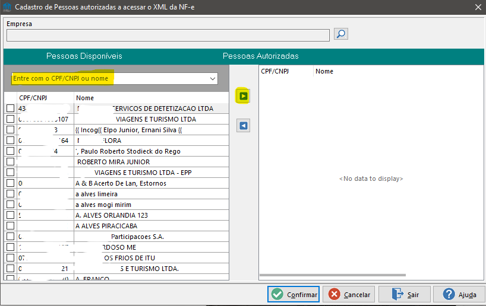The height and width of the screenshot is (306, 486).
Task: Open the CPF/CNPJ ou nome dropdown arrow
Action: tap(213, 79)
